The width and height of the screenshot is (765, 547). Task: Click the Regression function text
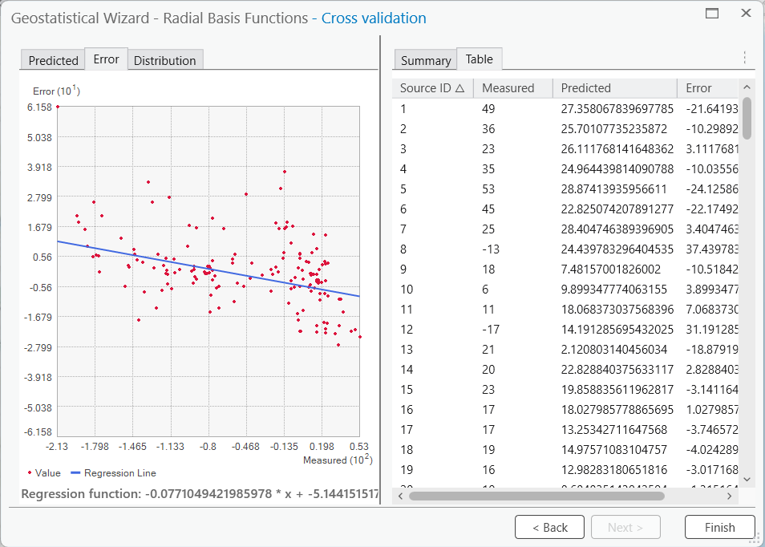click(200, 493)
